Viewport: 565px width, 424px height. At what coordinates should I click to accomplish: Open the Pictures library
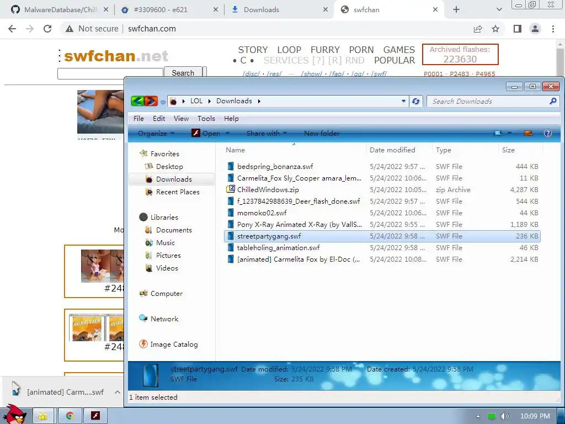pyautogui.click(x=168, y=255)
